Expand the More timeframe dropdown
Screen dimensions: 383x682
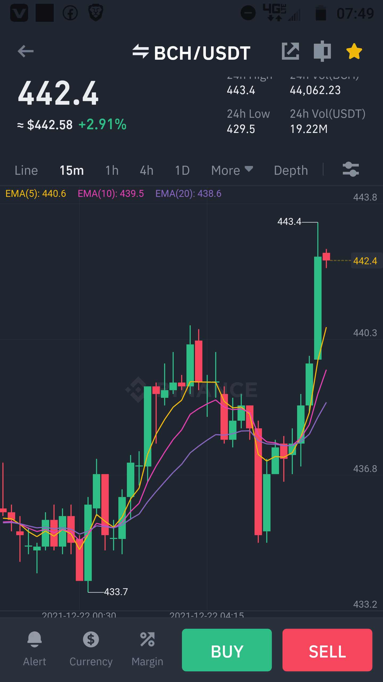(232, 170)
